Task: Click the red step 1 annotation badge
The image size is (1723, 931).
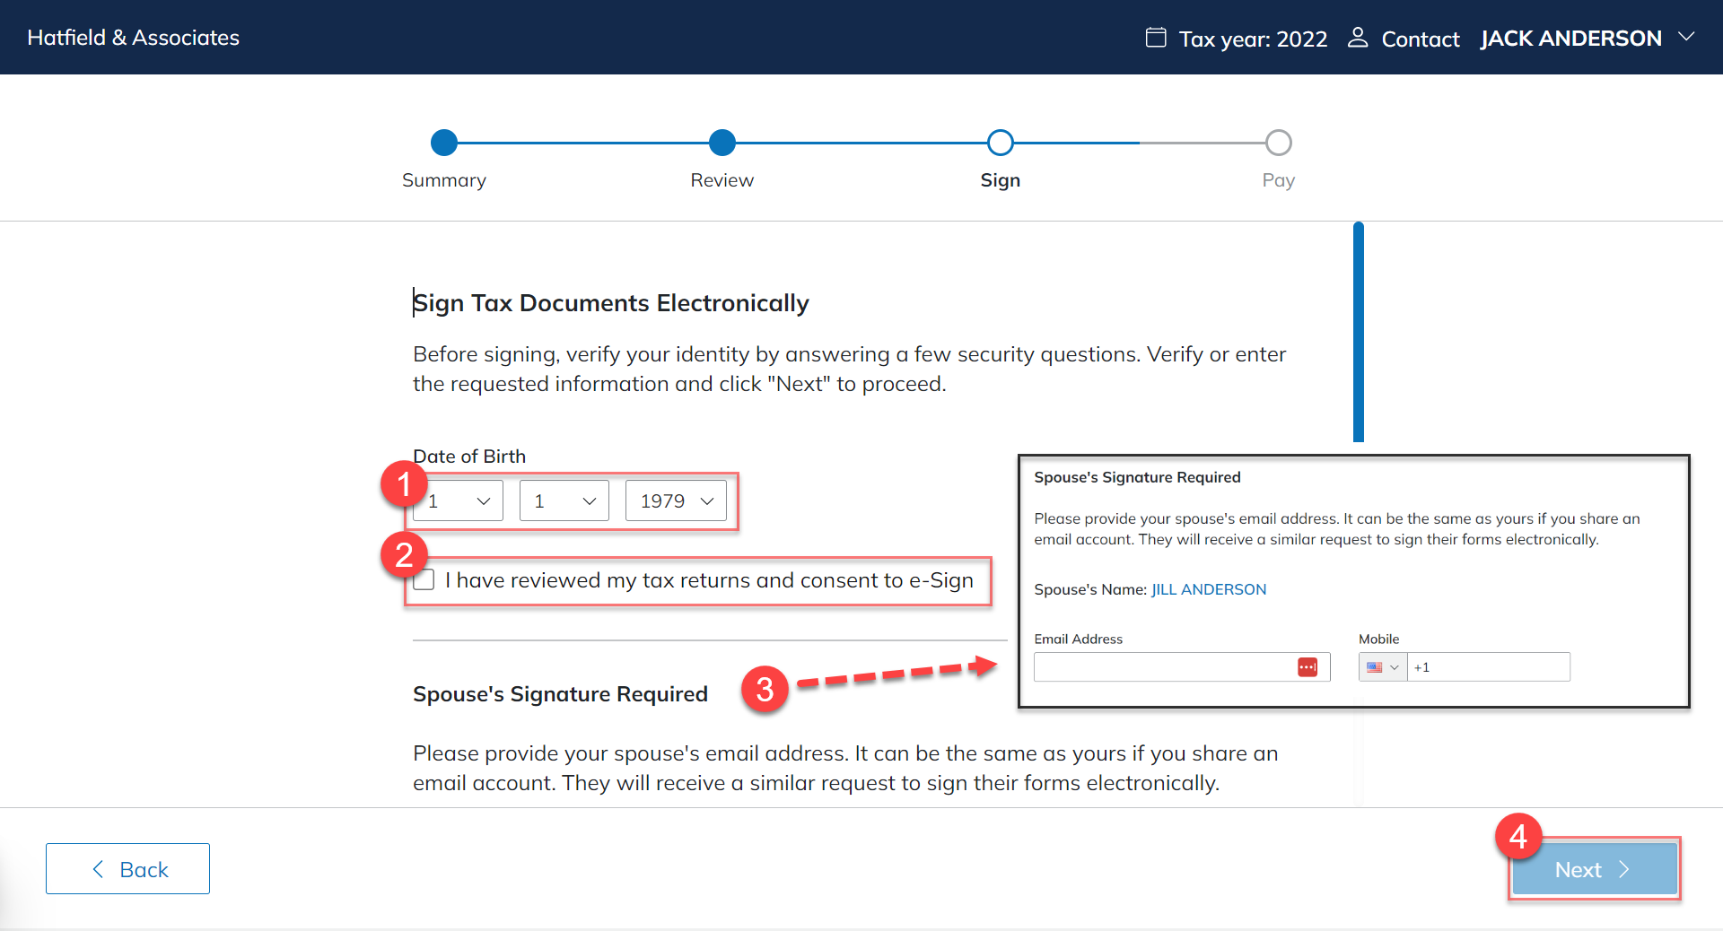Action: (x=404, y=484)
